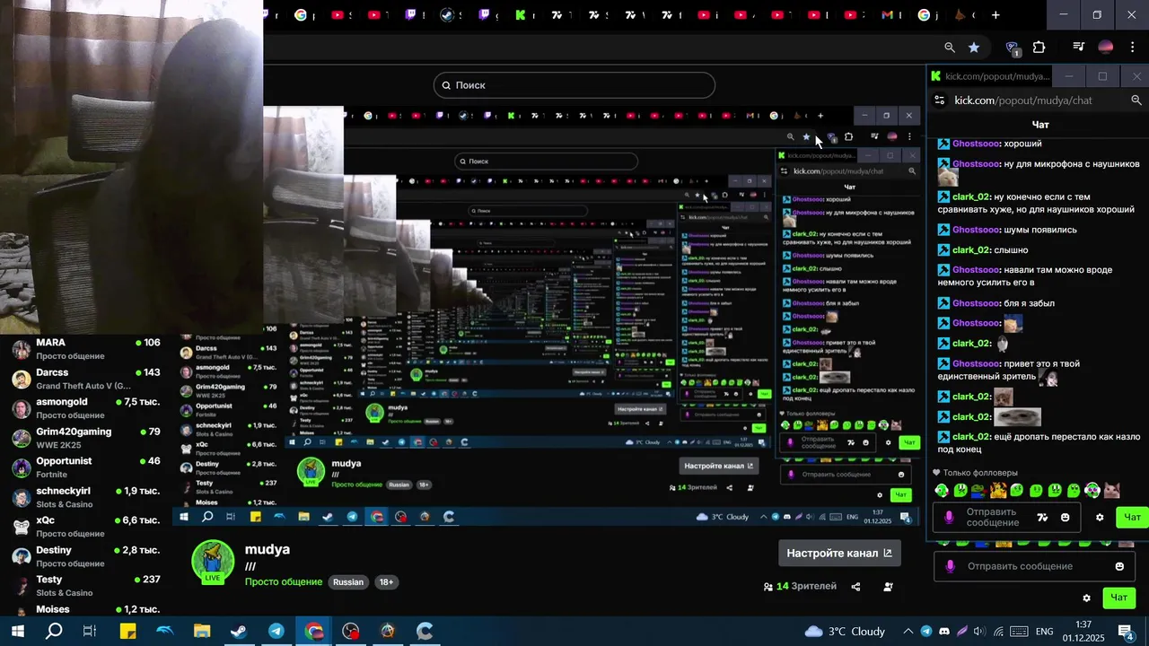The width and height of the screenshot is (1149, 646).
Task: Share the mudya stream via share icon
Action: (855, 587)
